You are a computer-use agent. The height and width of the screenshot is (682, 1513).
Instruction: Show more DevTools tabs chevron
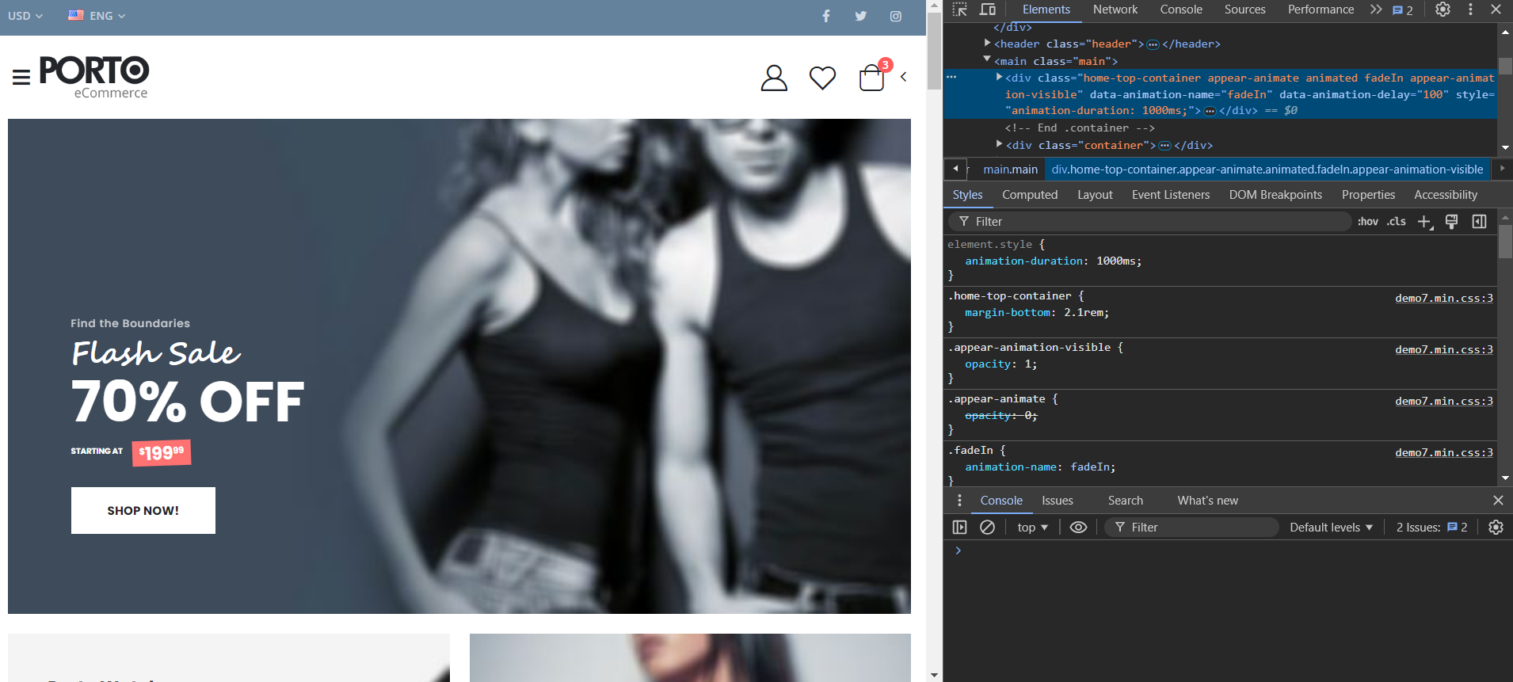pos(1376,10)
